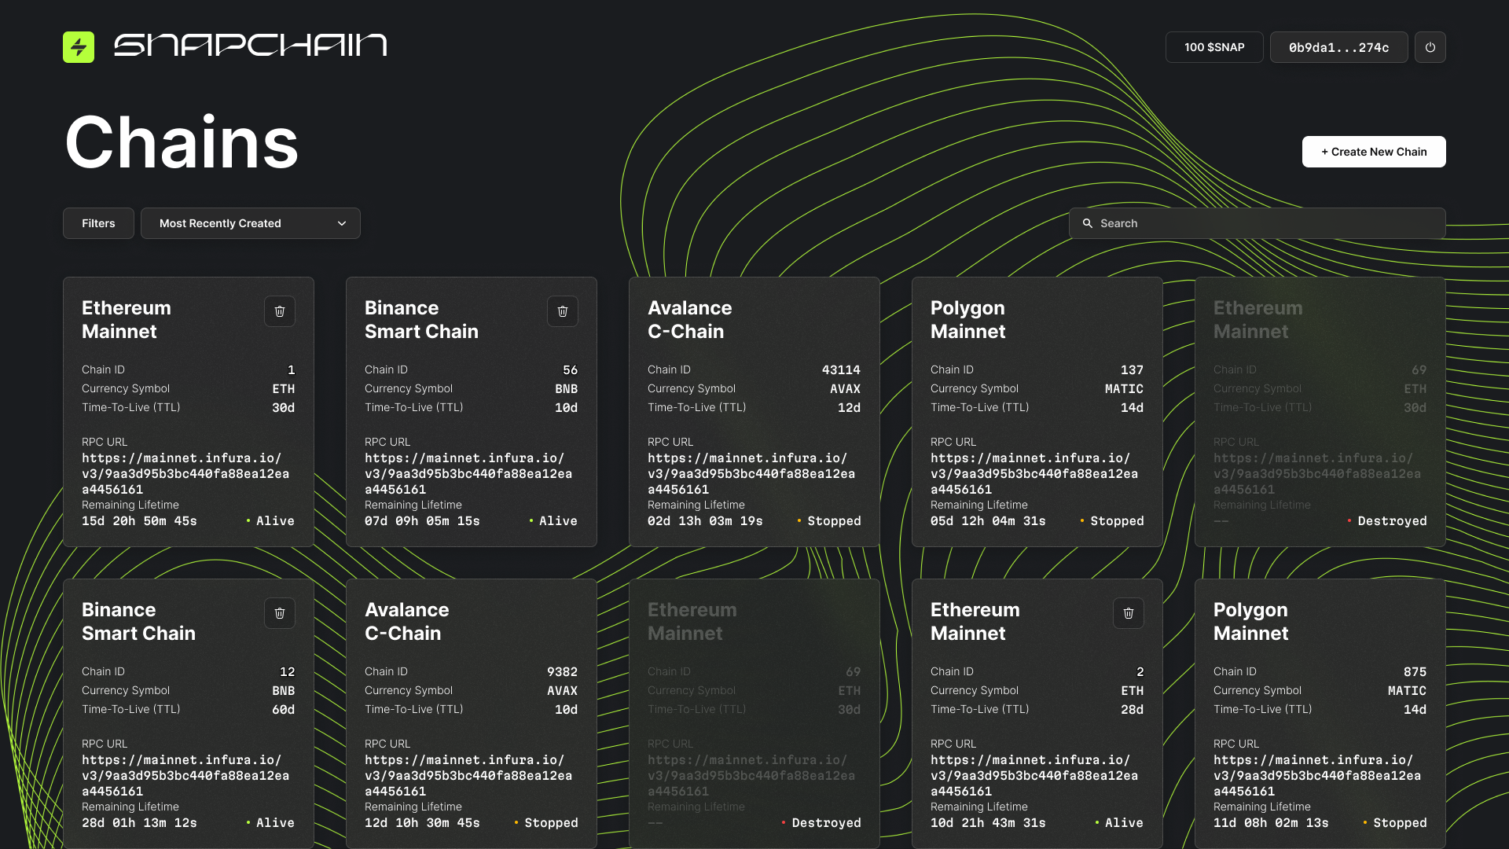The height and width of the screenshot is (849, 1509).
Task: Delete the first Ethereum Mainnet chain
Action: coord(280,311)
